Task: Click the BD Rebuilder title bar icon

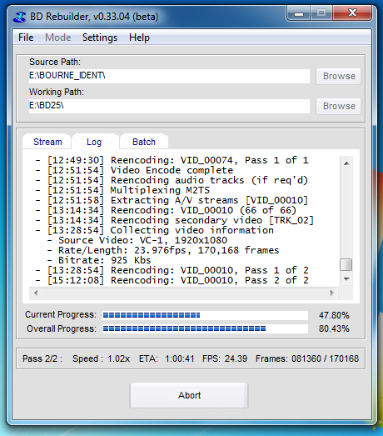Action: (19, 17)
